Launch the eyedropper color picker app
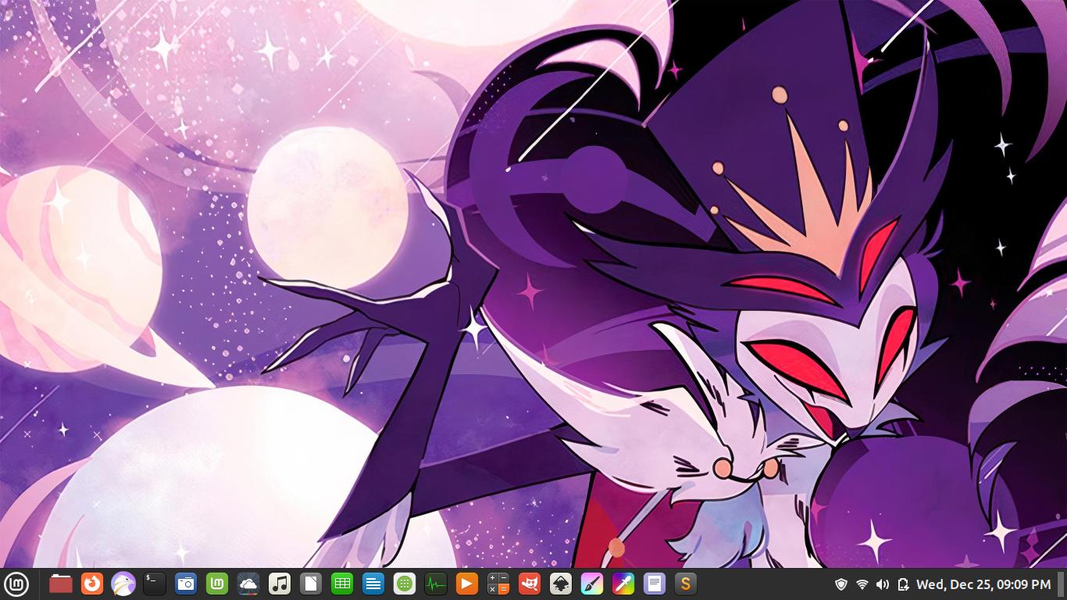 point(623,584)
